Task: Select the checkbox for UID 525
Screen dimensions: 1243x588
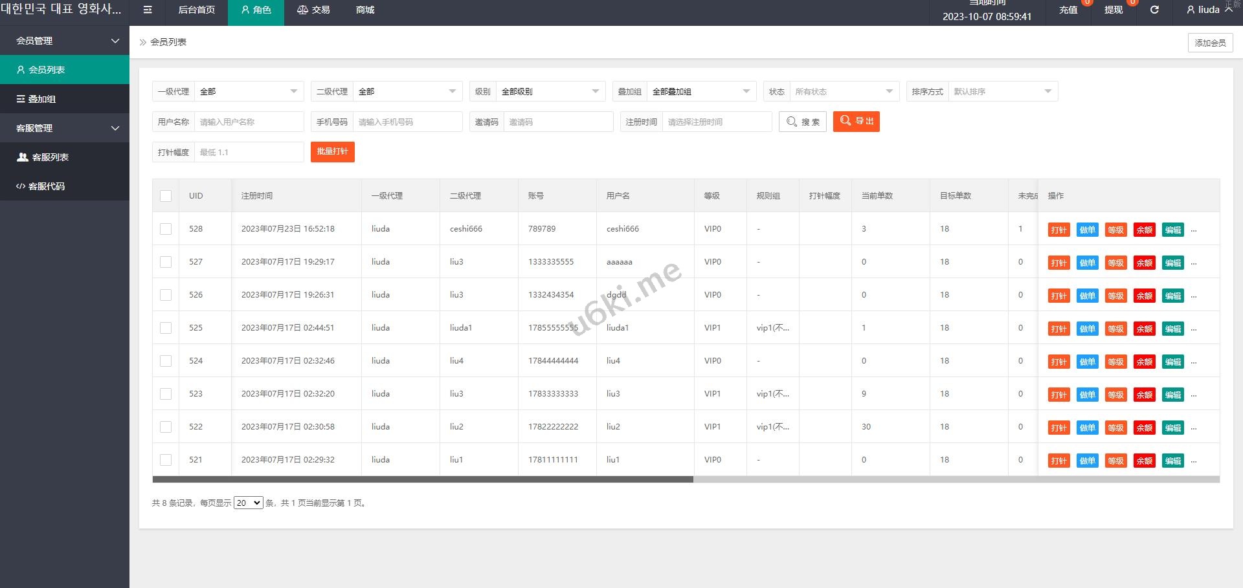Action: tap(166, 328)
